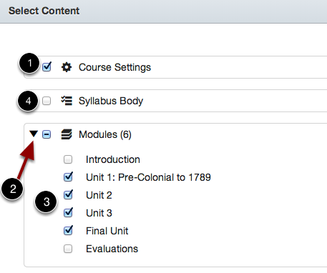327x273 pixels.
Task: Uncheck the Course Settings checkbox
Action: [47, 67]
